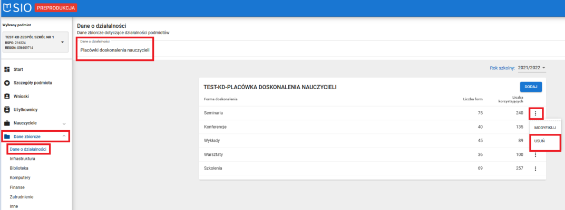
Task: Collapse the Dane zbiorcze section chevron
Action: pos(64,137)
